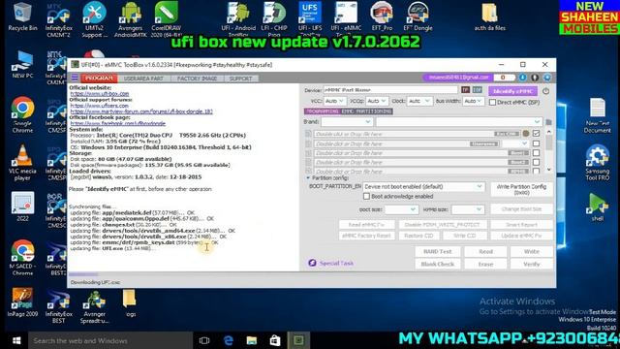Screen dimensions: 620x349
Task: Uncheck the first file row checkbox
Action: pyautogui.click(x=536, y=134)
